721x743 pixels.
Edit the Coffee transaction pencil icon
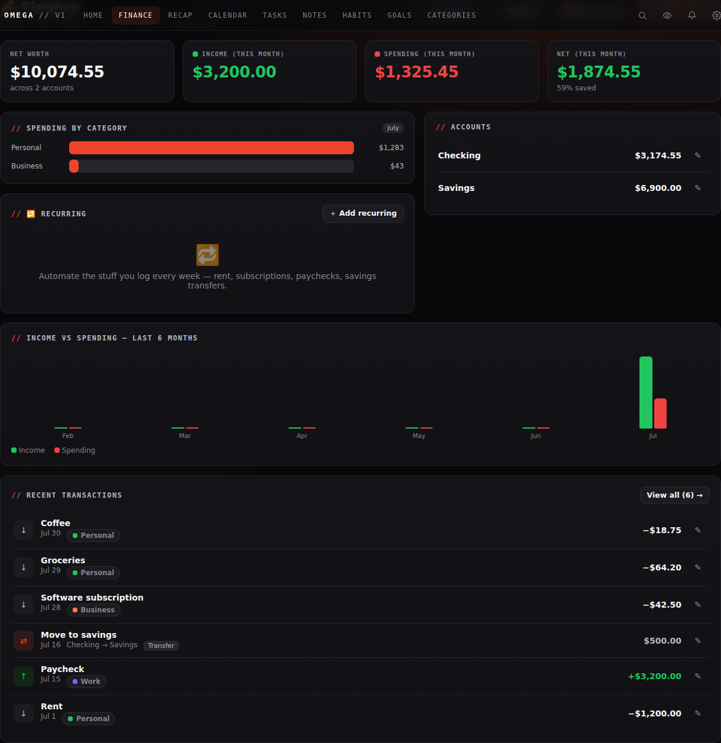tap(698, 530)
